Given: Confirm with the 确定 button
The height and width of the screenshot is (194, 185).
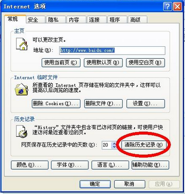Looking at the screenshot, I should (x=95, y=184).
